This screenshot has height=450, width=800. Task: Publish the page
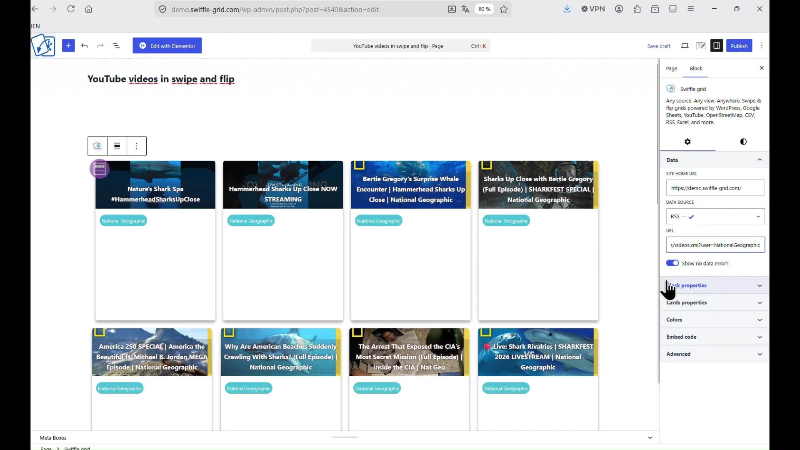[739, 46]
